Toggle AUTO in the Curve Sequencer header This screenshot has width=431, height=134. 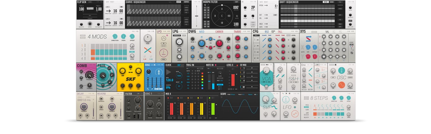click(x=179, y=2)
